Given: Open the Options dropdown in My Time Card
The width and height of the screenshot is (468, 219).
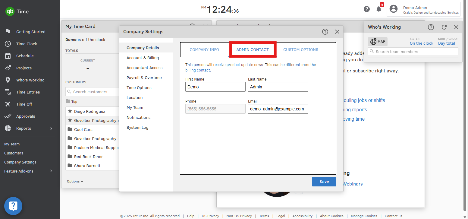Looking at the screenshot, I should tap(75, 181).
